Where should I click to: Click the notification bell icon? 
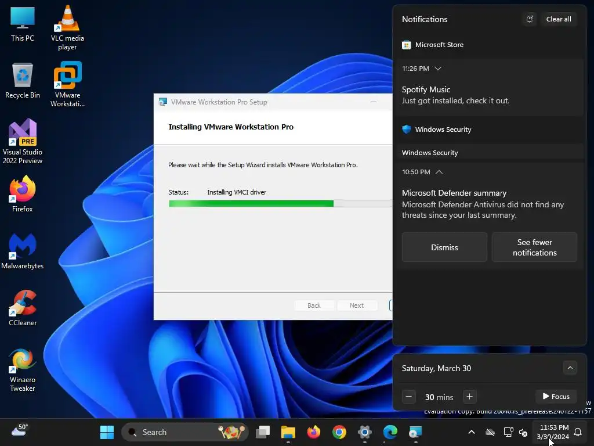click(x=578, y=432)
